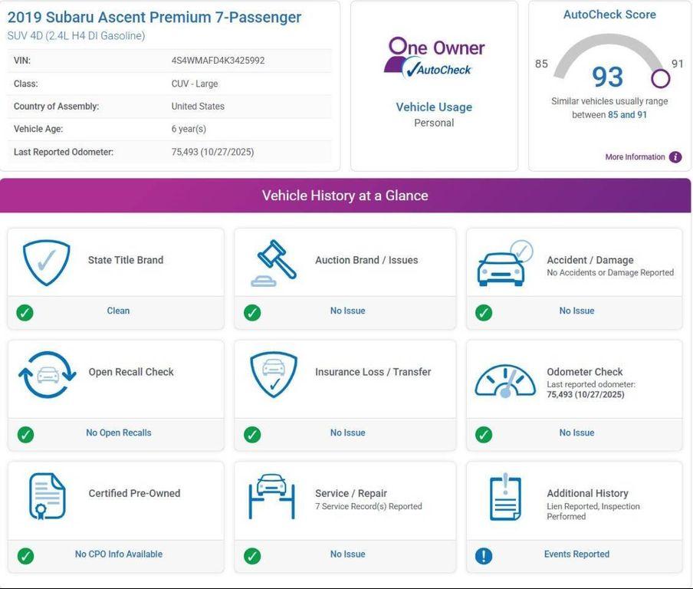Image resolution: width=693 pixels, height=589 pixels.
Task: Click the Open Recall Check arrows icon
Action: 47,374
